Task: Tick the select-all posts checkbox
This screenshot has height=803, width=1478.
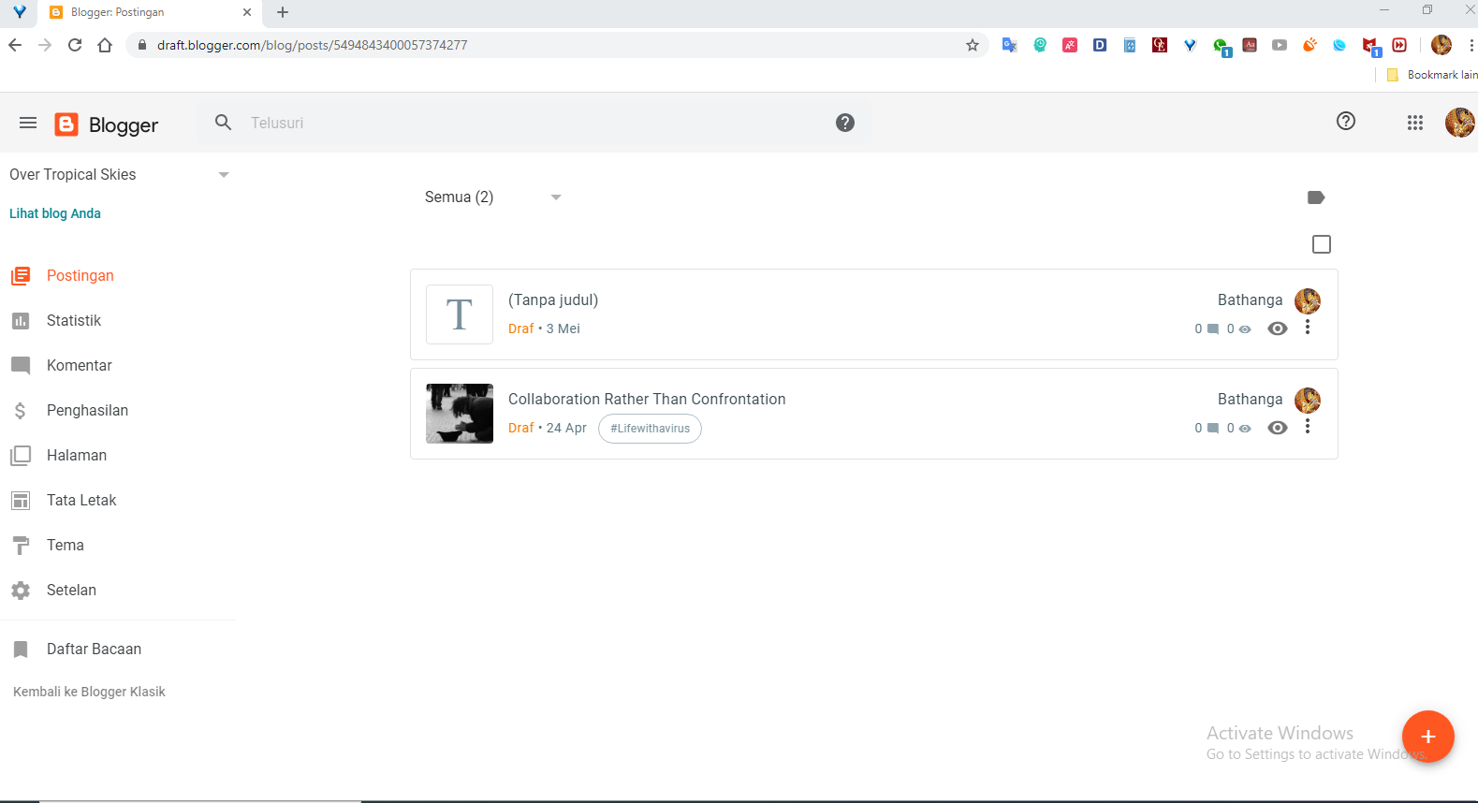Action: [1322, 244]
